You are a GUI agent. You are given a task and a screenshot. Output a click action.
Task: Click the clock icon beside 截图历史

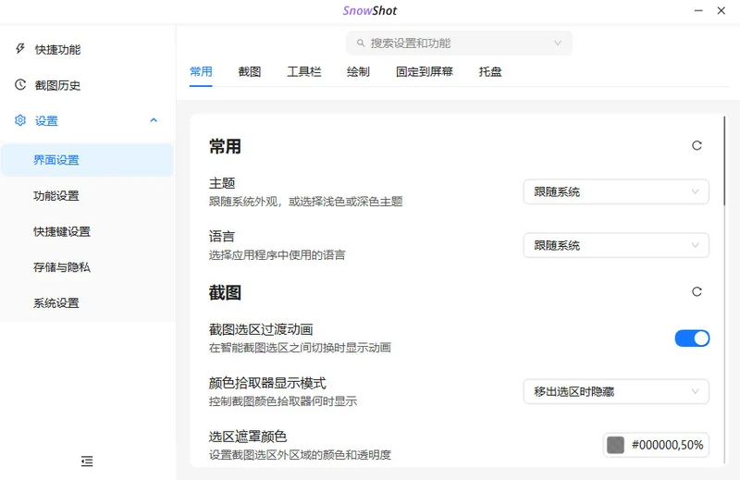pyautogui.click(x=20, y=84)
